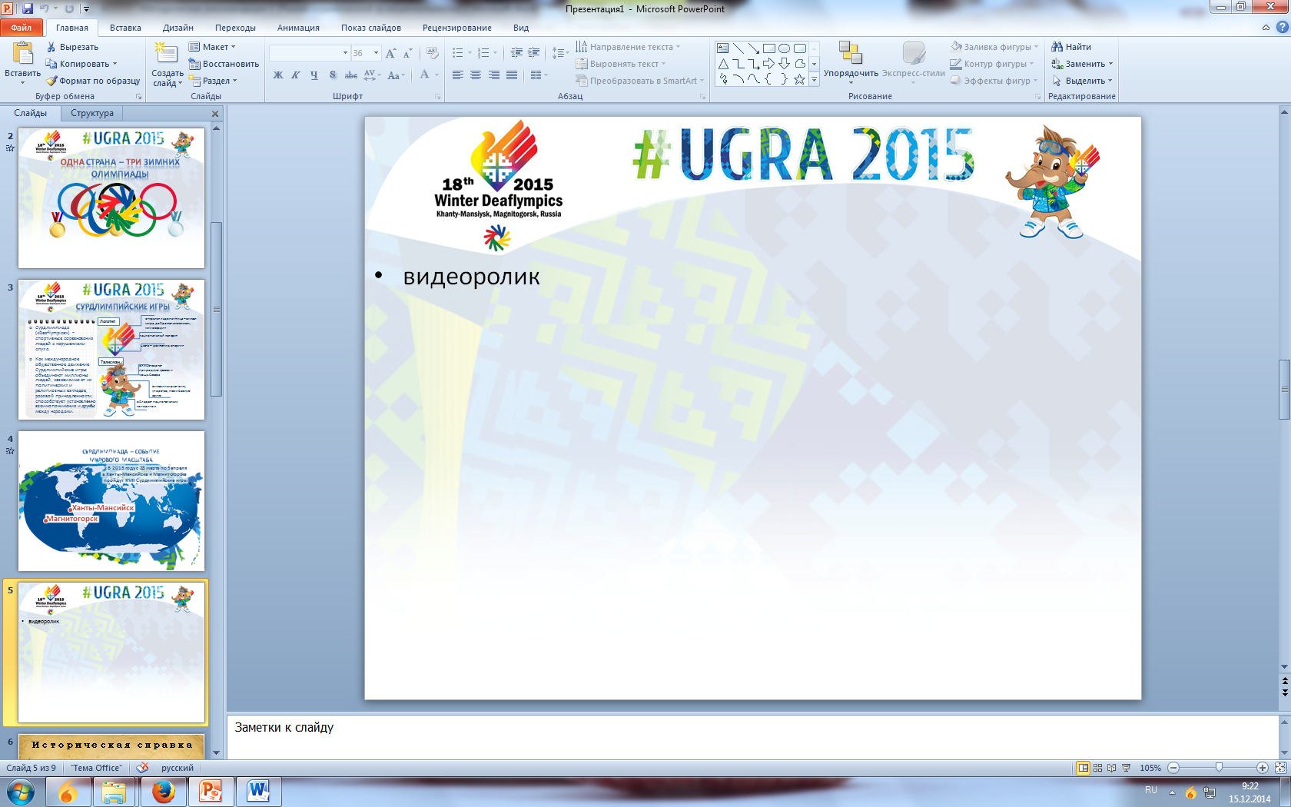The height and width of the screenshot is (807, 1291).
Task: Click the Заменить replace button
Action: [1081, 64]
